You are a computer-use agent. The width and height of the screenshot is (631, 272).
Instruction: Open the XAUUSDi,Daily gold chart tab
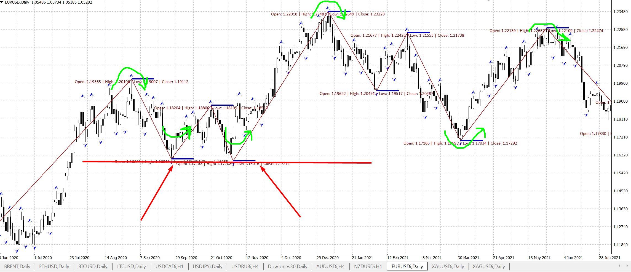(x=448, y=266)
